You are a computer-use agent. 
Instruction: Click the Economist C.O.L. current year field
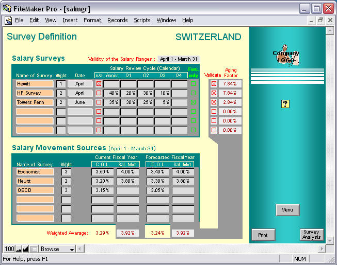[102, 172]
